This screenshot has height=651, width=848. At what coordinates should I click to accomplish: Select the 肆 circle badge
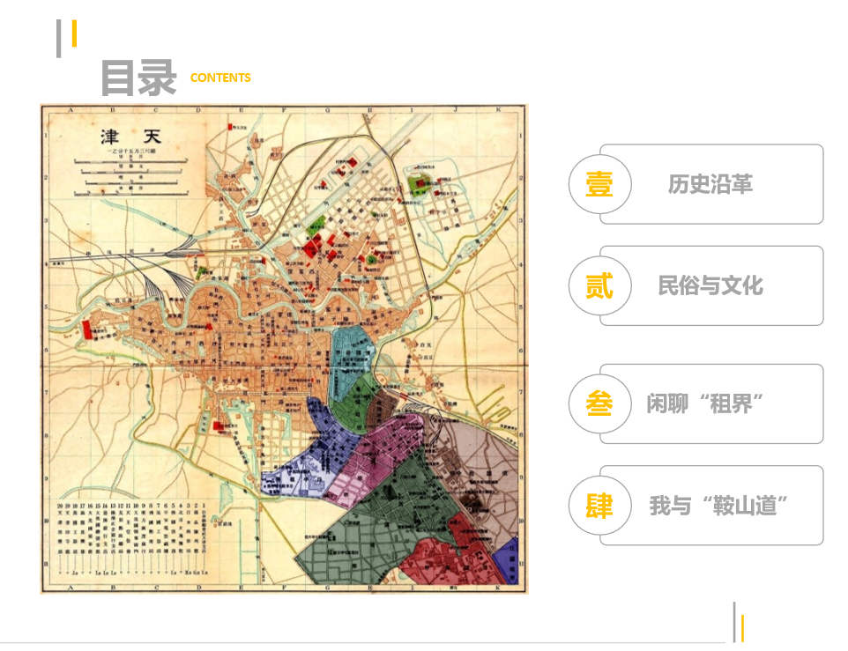[599, 506]
